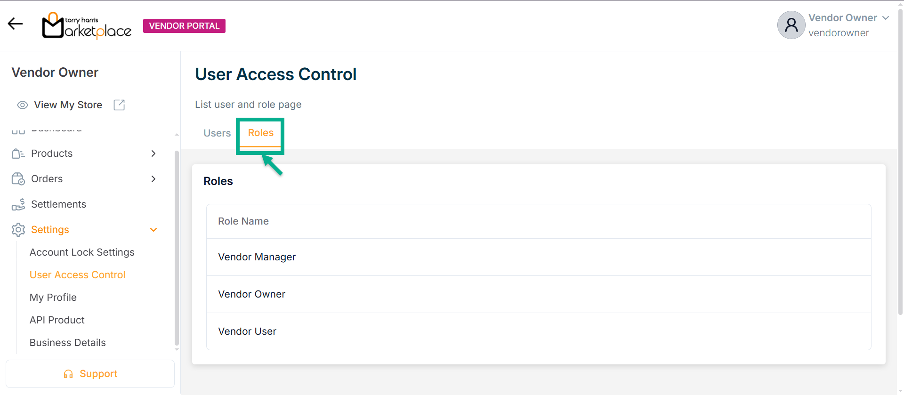Expand the Products submenu chevron

tap(153, 153)
